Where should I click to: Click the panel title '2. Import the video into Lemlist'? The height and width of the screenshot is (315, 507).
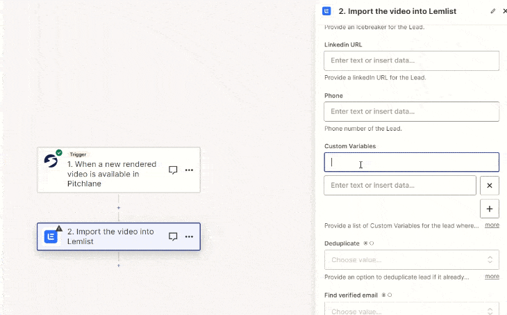tap(397, 11)
